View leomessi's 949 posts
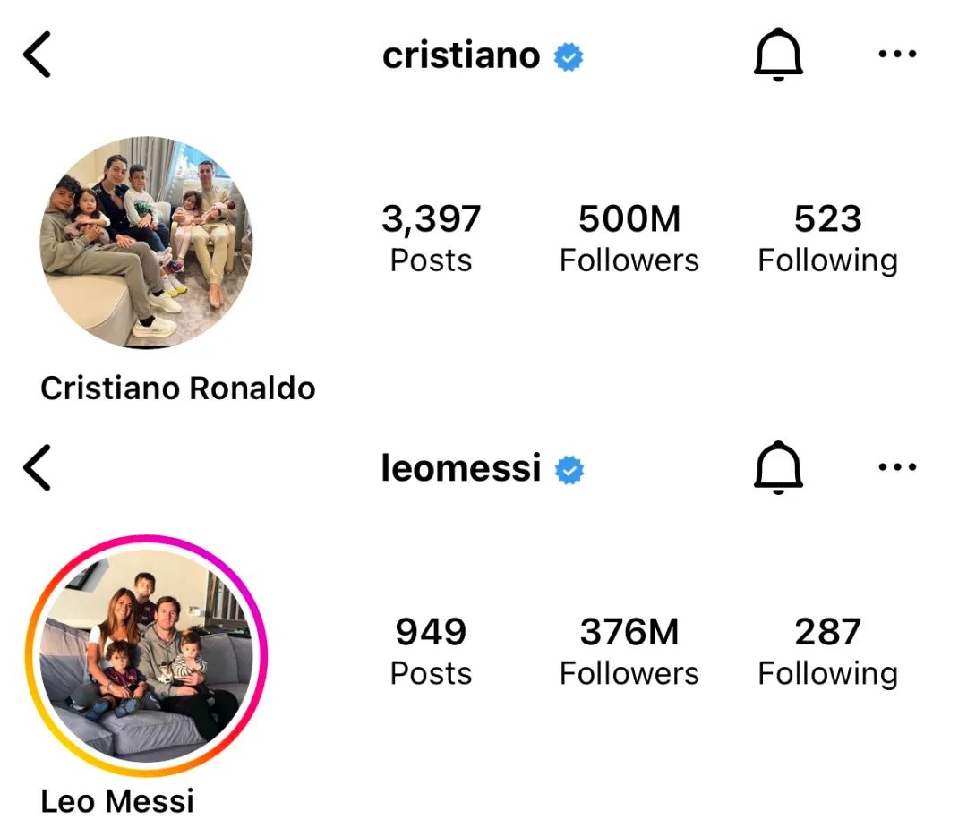This screenshot has height=828, width=967. click(x=431, y=652)
